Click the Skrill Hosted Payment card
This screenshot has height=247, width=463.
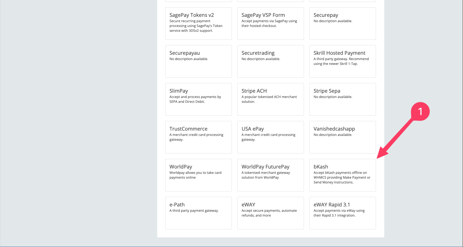(342, 61)
